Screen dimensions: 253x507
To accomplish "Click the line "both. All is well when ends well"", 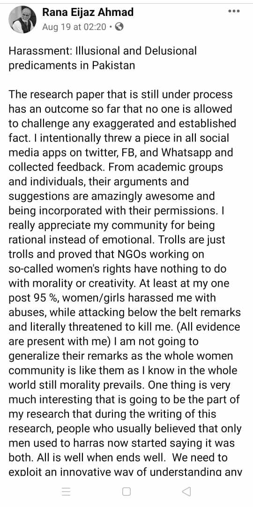I will coord(118,457).
